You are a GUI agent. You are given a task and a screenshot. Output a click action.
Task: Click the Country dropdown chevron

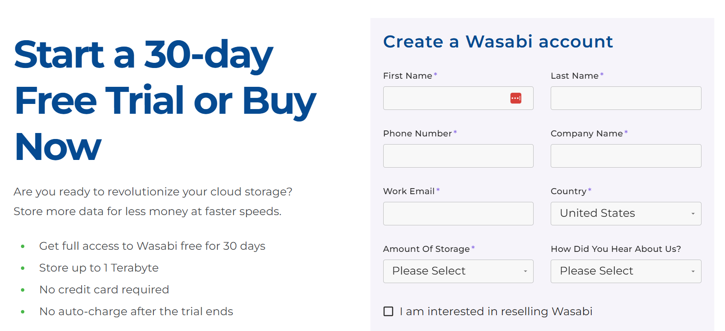click(x=694, y=213)
